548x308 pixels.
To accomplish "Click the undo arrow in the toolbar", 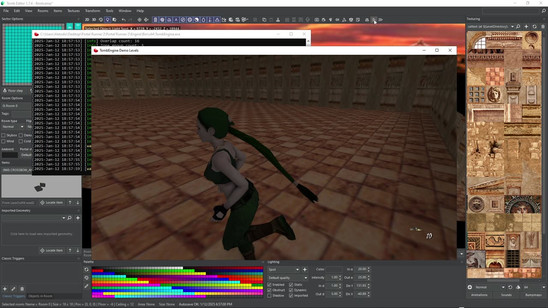I will tap(124, 20).
